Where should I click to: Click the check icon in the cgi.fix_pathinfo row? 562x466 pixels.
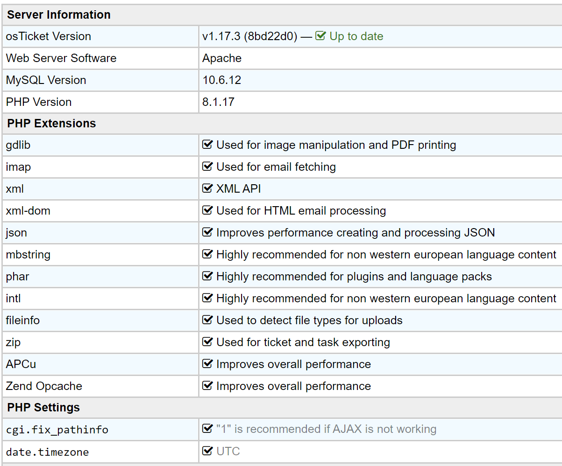point(207,429)
